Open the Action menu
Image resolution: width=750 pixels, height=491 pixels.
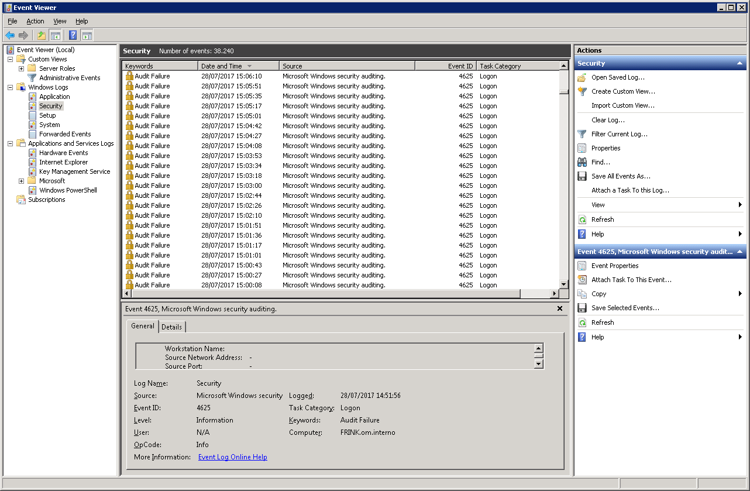(35, 21)
